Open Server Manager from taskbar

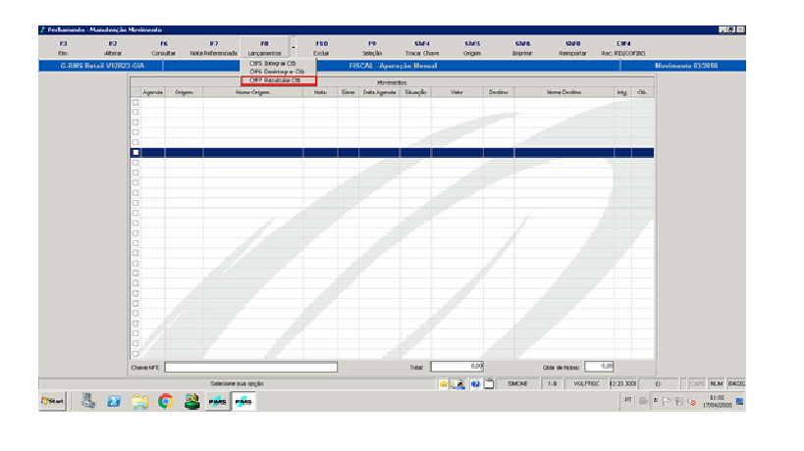coord(88,401)
